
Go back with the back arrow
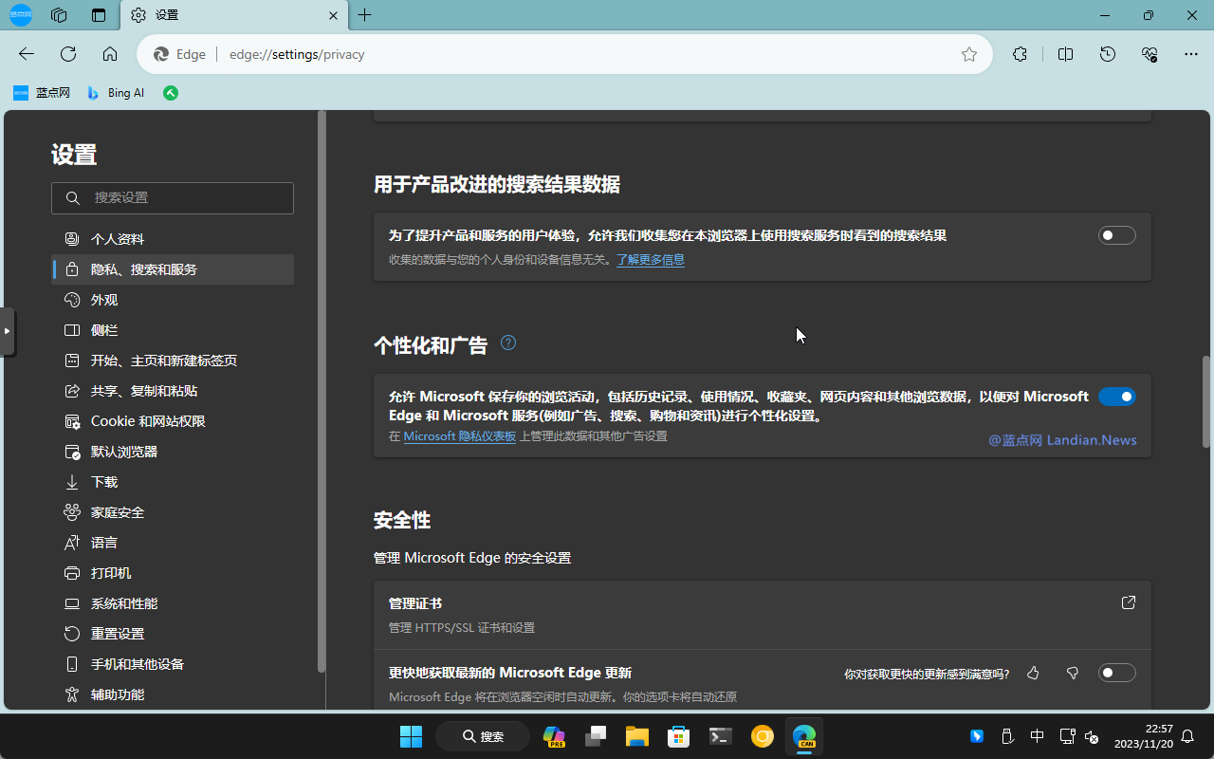(27, 54)
